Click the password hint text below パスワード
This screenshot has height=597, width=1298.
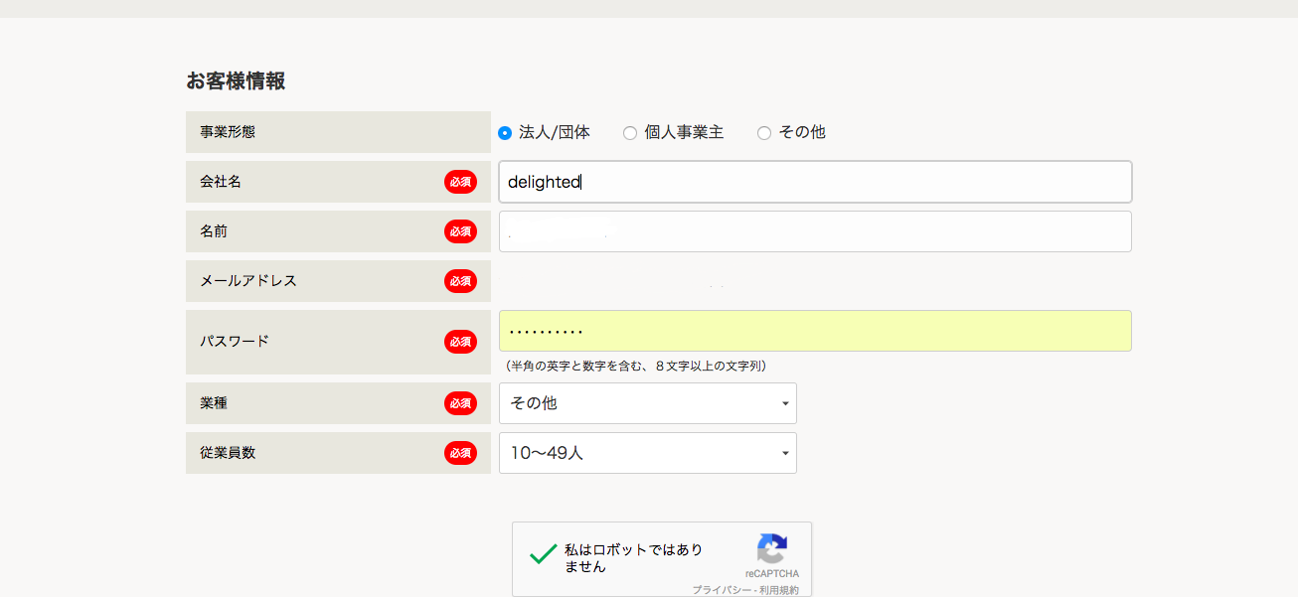point(636,367)
